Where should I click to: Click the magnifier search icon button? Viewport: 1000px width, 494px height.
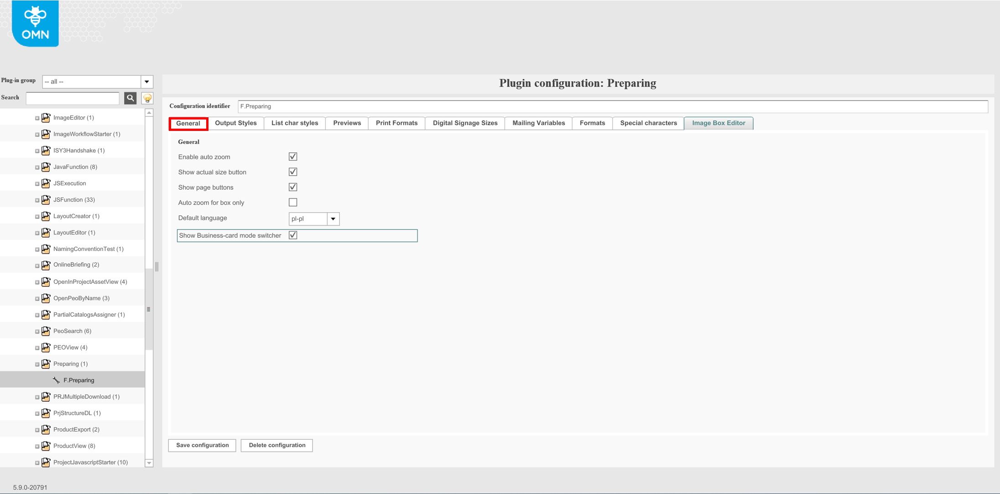pyautogui.click(x=130, y=98)
